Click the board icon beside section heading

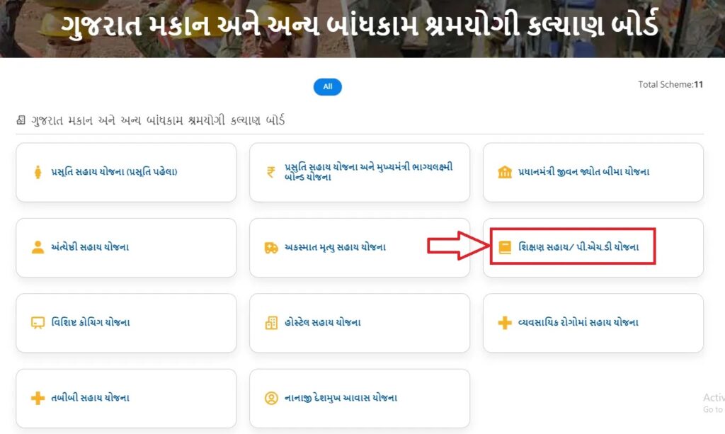pos(21,120)
